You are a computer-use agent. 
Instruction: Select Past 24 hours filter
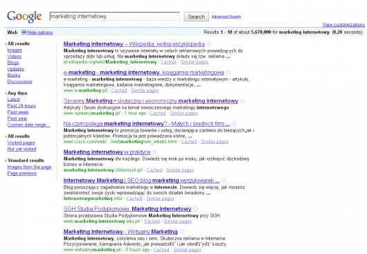pyautogui.click(x=21, y=106)
